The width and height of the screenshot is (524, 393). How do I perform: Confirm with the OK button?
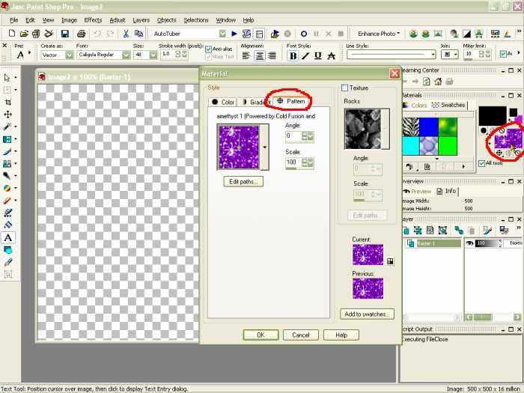[x=261, y=335]
